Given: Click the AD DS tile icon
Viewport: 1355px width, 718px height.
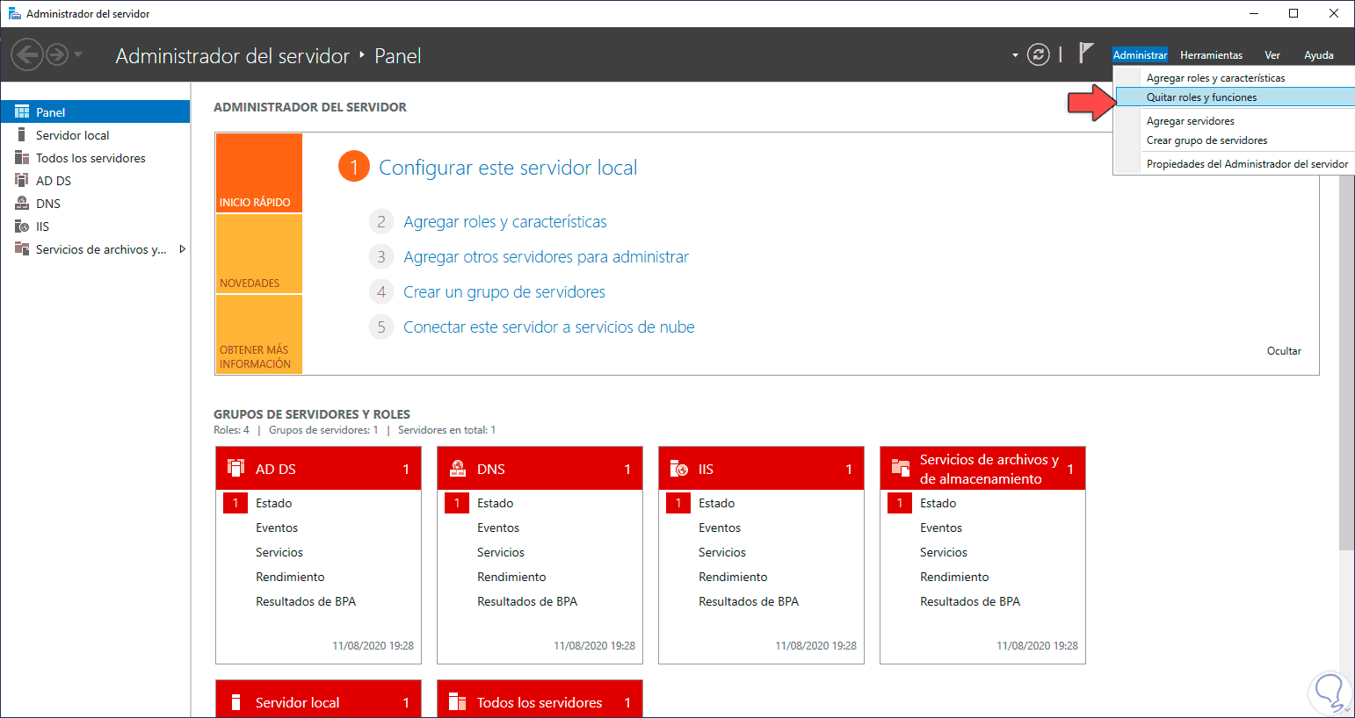Looking at the screenshot, I should tap(236, 468).
